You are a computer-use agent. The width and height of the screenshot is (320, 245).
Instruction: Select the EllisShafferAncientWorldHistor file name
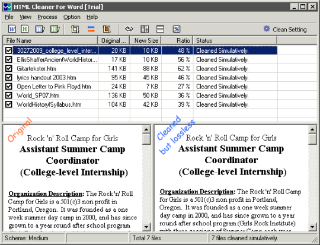57,59
